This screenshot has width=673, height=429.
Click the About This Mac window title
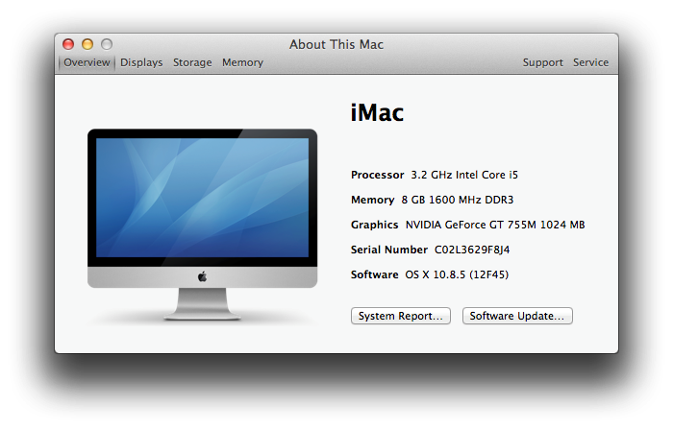pyautogui.click(x=336, y=44)
